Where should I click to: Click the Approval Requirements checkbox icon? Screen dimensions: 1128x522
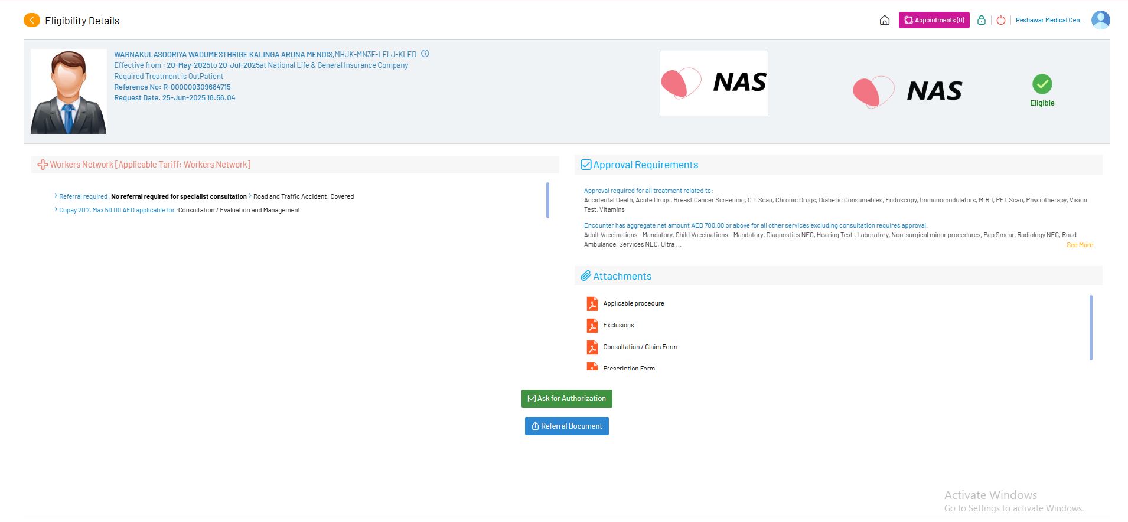click(586, 165)
